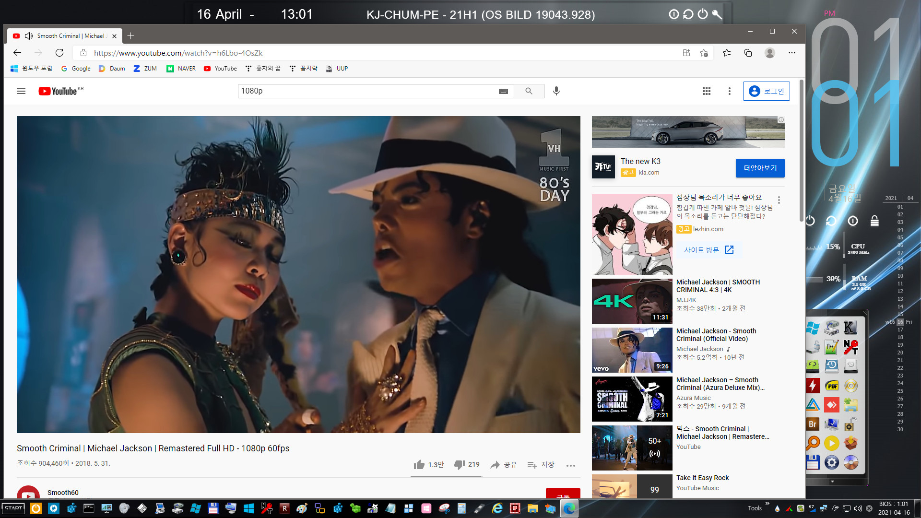Screen dimensions: 921x518
Task: Mute tab via speaker icon on tab
Action: tap(29, 36)
